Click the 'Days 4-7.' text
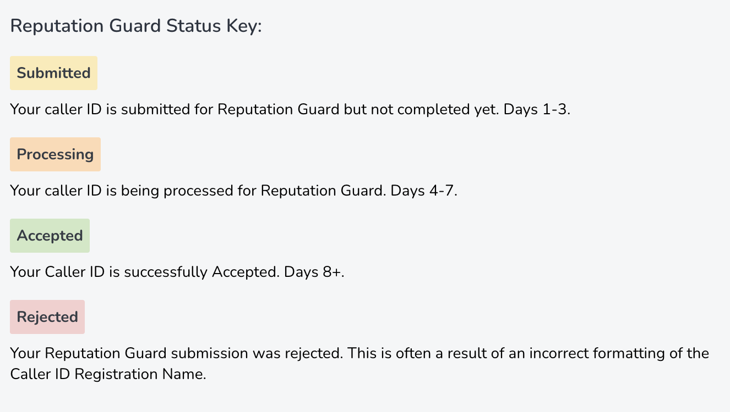The image size is (730, 412). pyautogui.click(x=424, y=190)
